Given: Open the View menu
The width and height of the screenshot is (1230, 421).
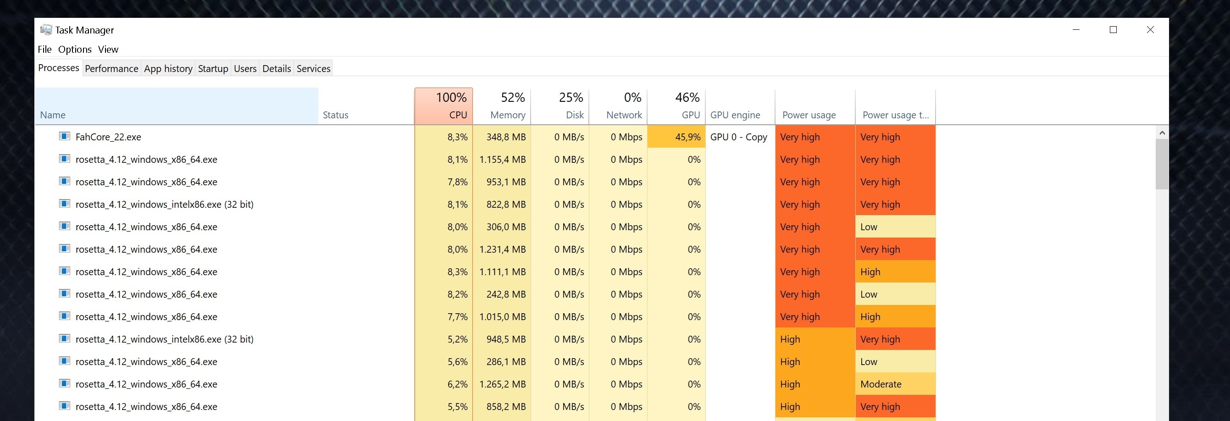Looking at the screenshot, I should (x=108, y=50).
